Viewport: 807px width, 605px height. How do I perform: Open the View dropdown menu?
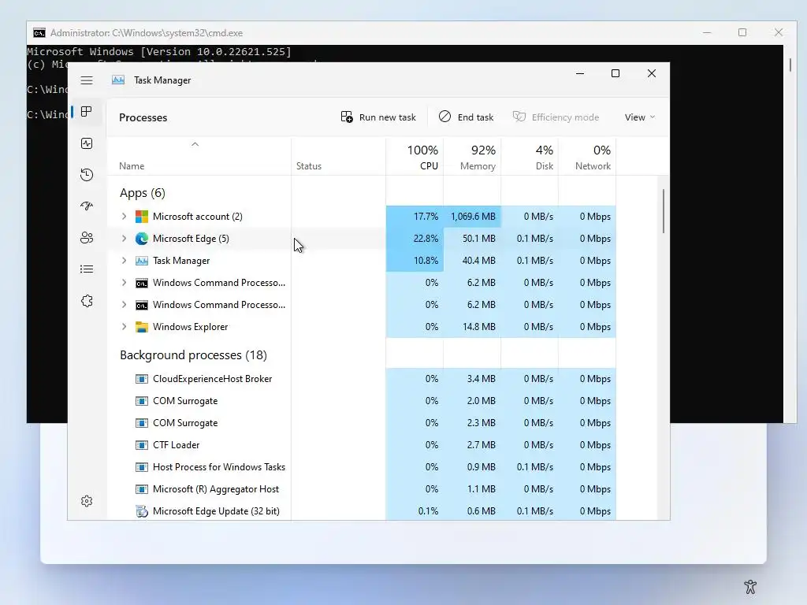tap(640, 117)
